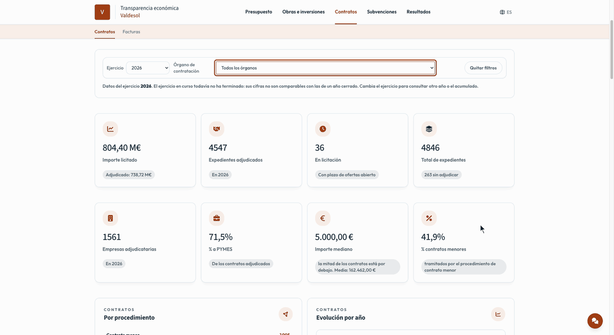The width and height of the screenshot is (614, 335).
Task: Click the 4846 total de expedientes value
Action: (430, 148)
